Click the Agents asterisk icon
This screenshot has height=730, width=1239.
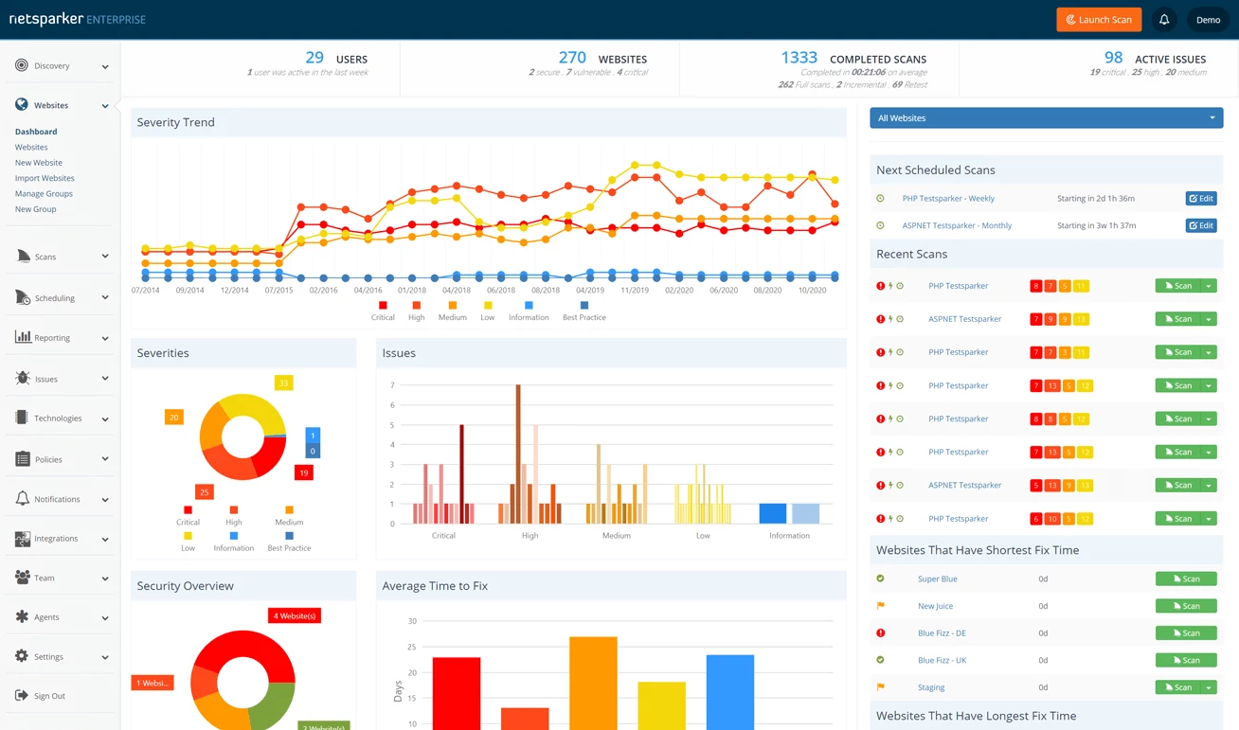23,616
